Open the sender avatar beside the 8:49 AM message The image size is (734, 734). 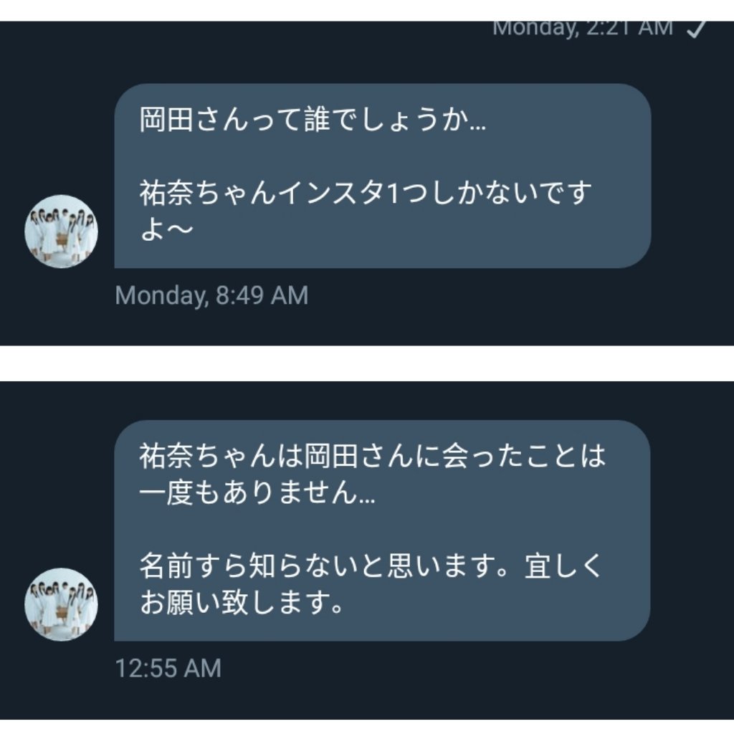(61, 232)
